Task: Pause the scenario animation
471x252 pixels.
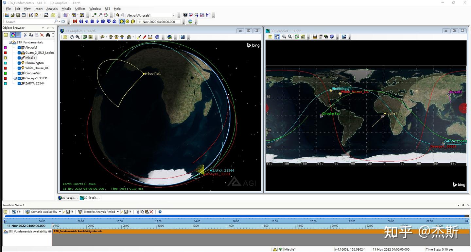Action: point(92,22)
